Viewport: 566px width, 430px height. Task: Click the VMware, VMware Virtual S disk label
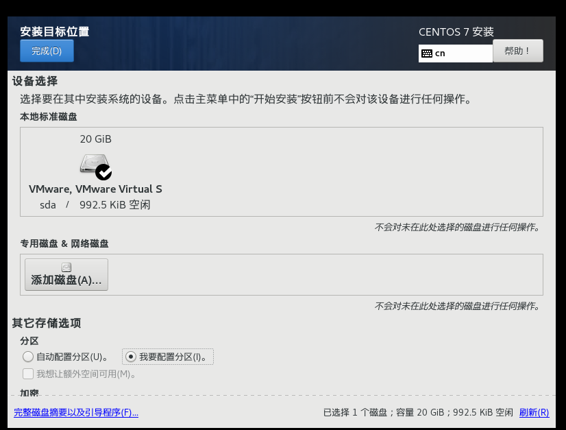pyautogui.click(x=95, y=189)
